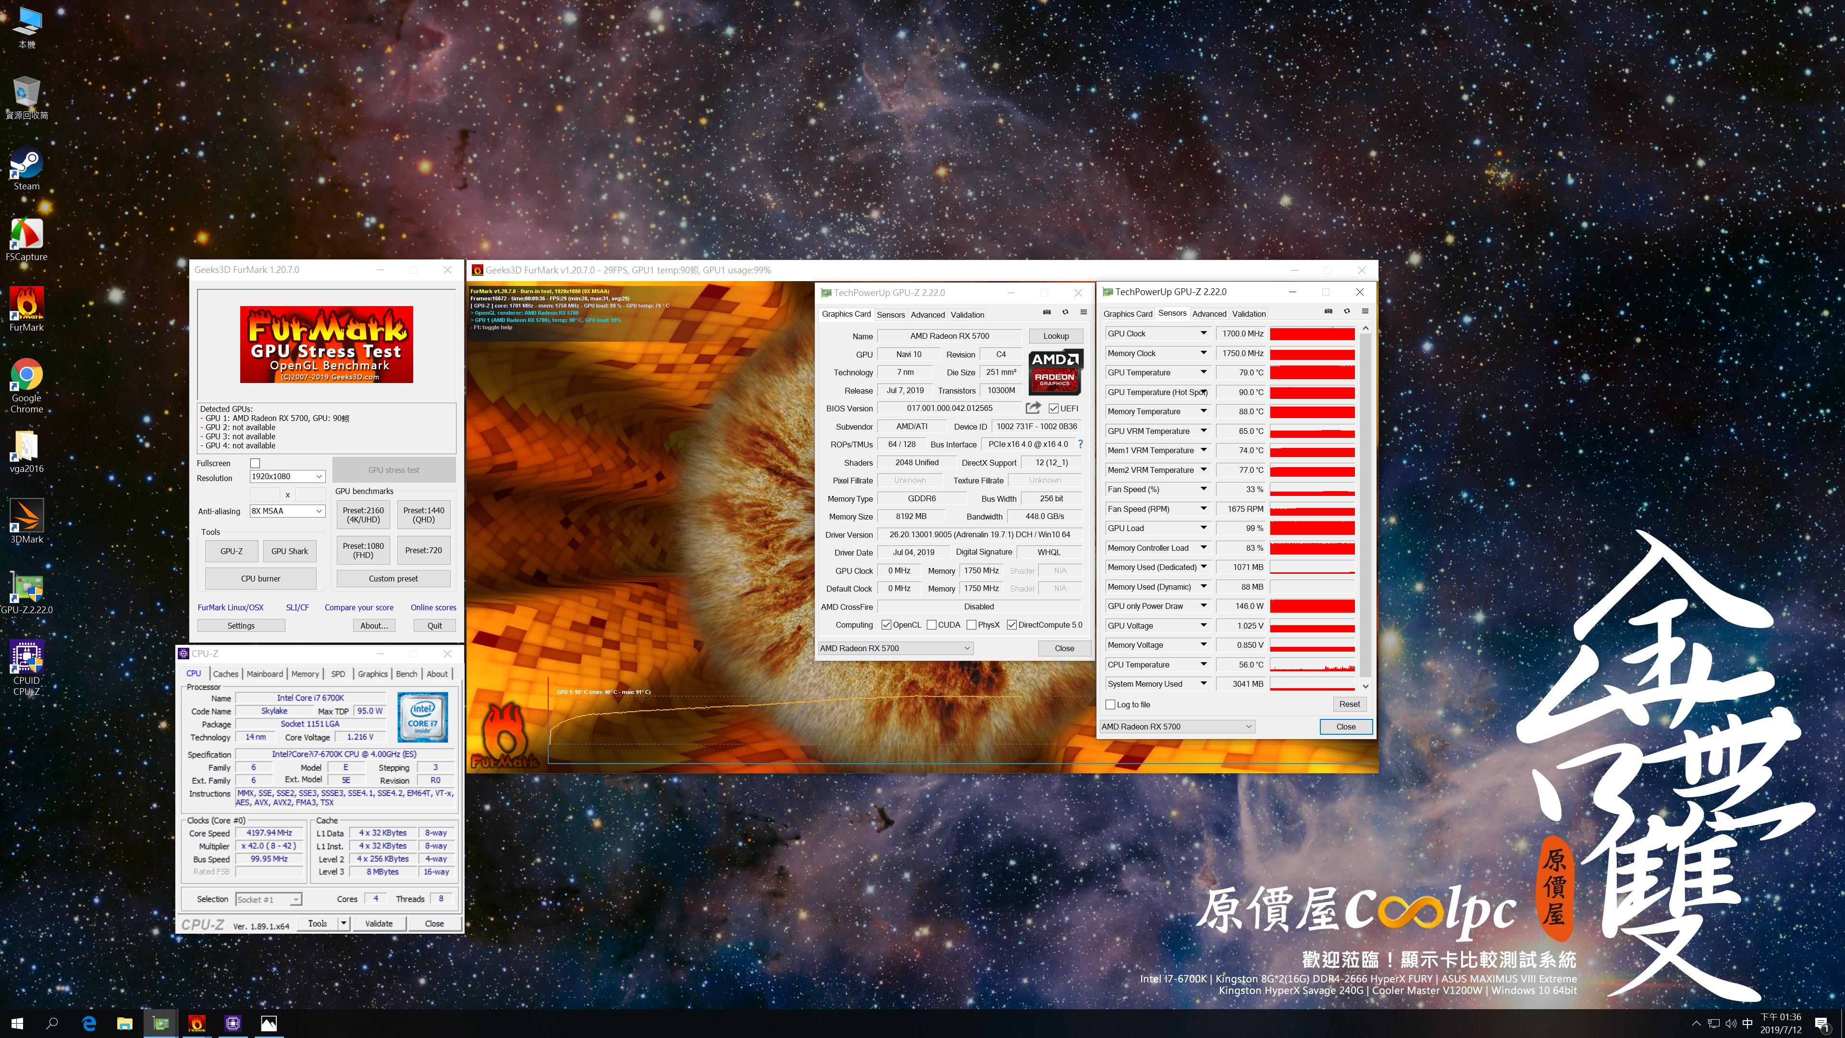Click GPU Clock red sensor graph
The image size is (1845, 1038).
pyautogui.click(x=1312, y=333)
